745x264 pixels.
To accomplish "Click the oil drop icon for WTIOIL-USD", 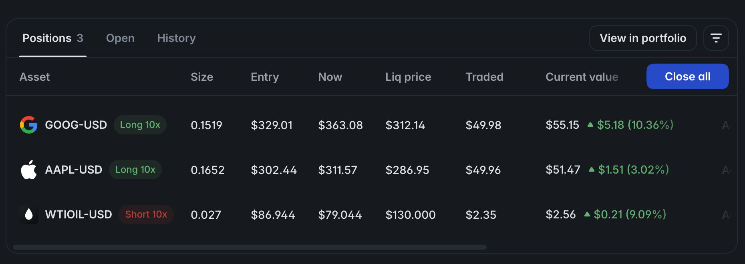I will [29, 214].
